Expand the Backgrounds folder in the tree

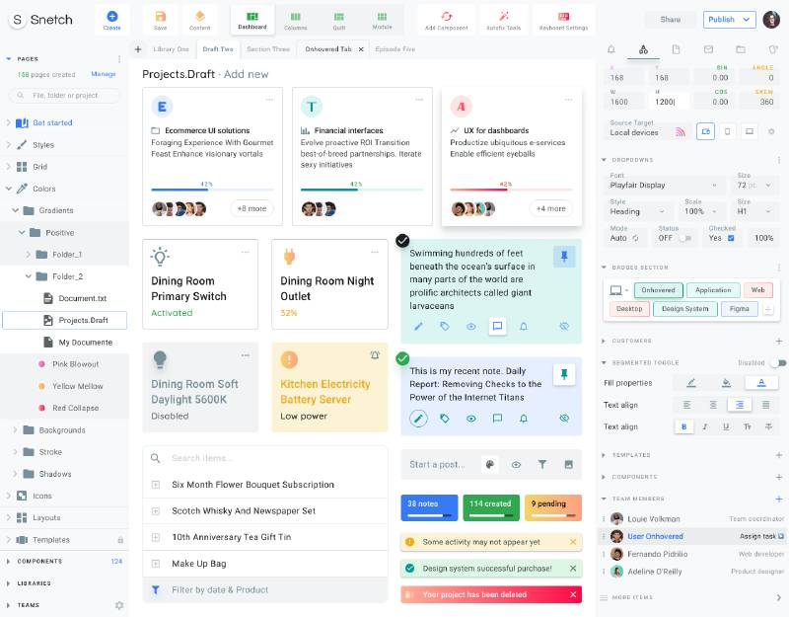(x=16, y=430)
